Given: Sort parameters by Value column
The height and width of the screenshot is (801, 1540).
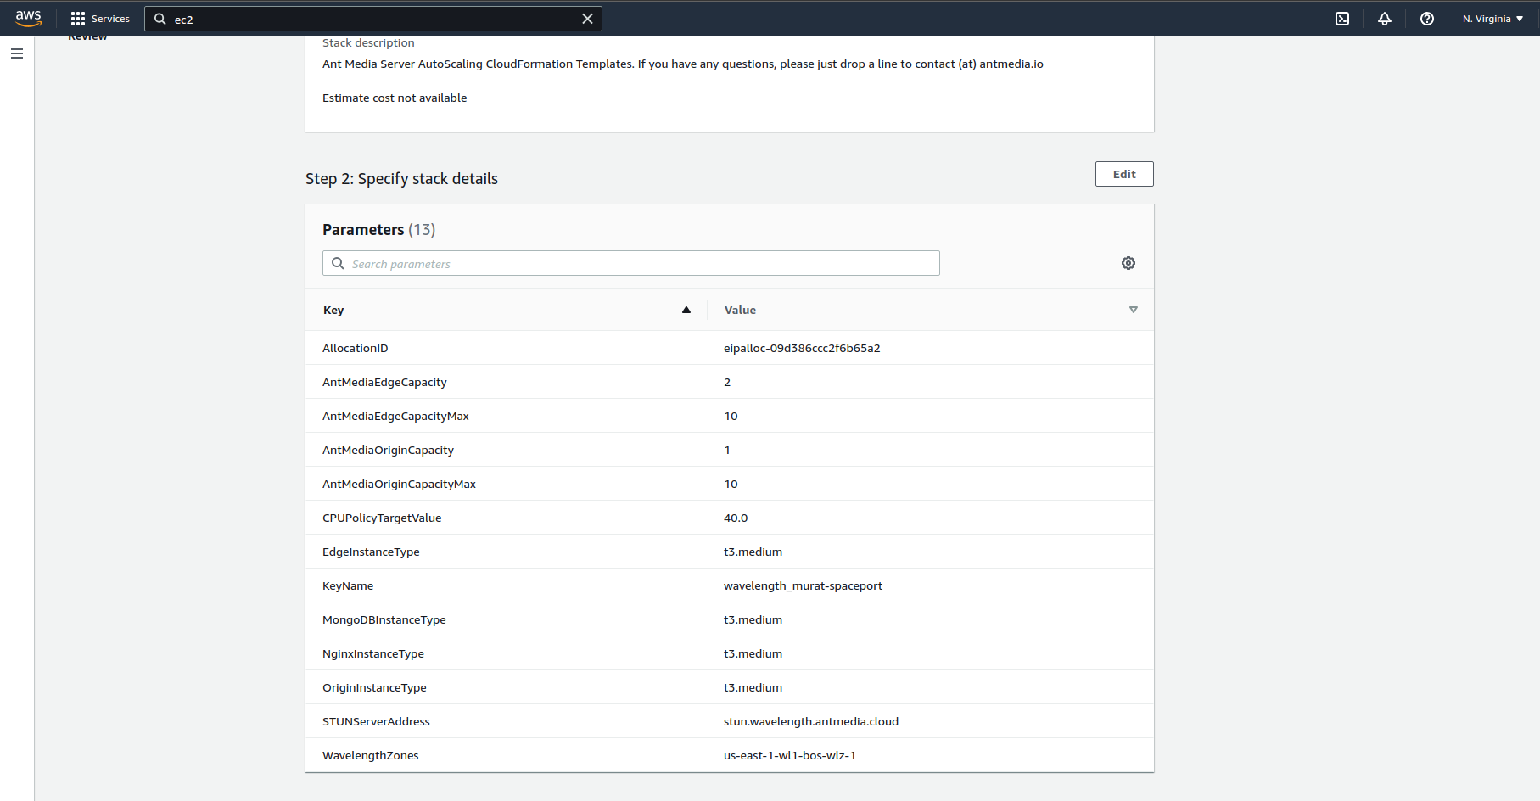Looking at the screenshot, I should coord(931,310).
